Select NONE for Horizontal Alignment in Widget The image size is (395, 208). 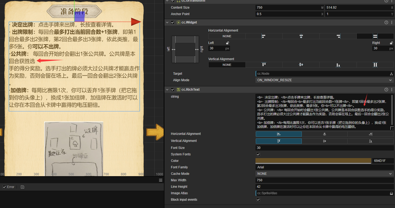[227, 36]
